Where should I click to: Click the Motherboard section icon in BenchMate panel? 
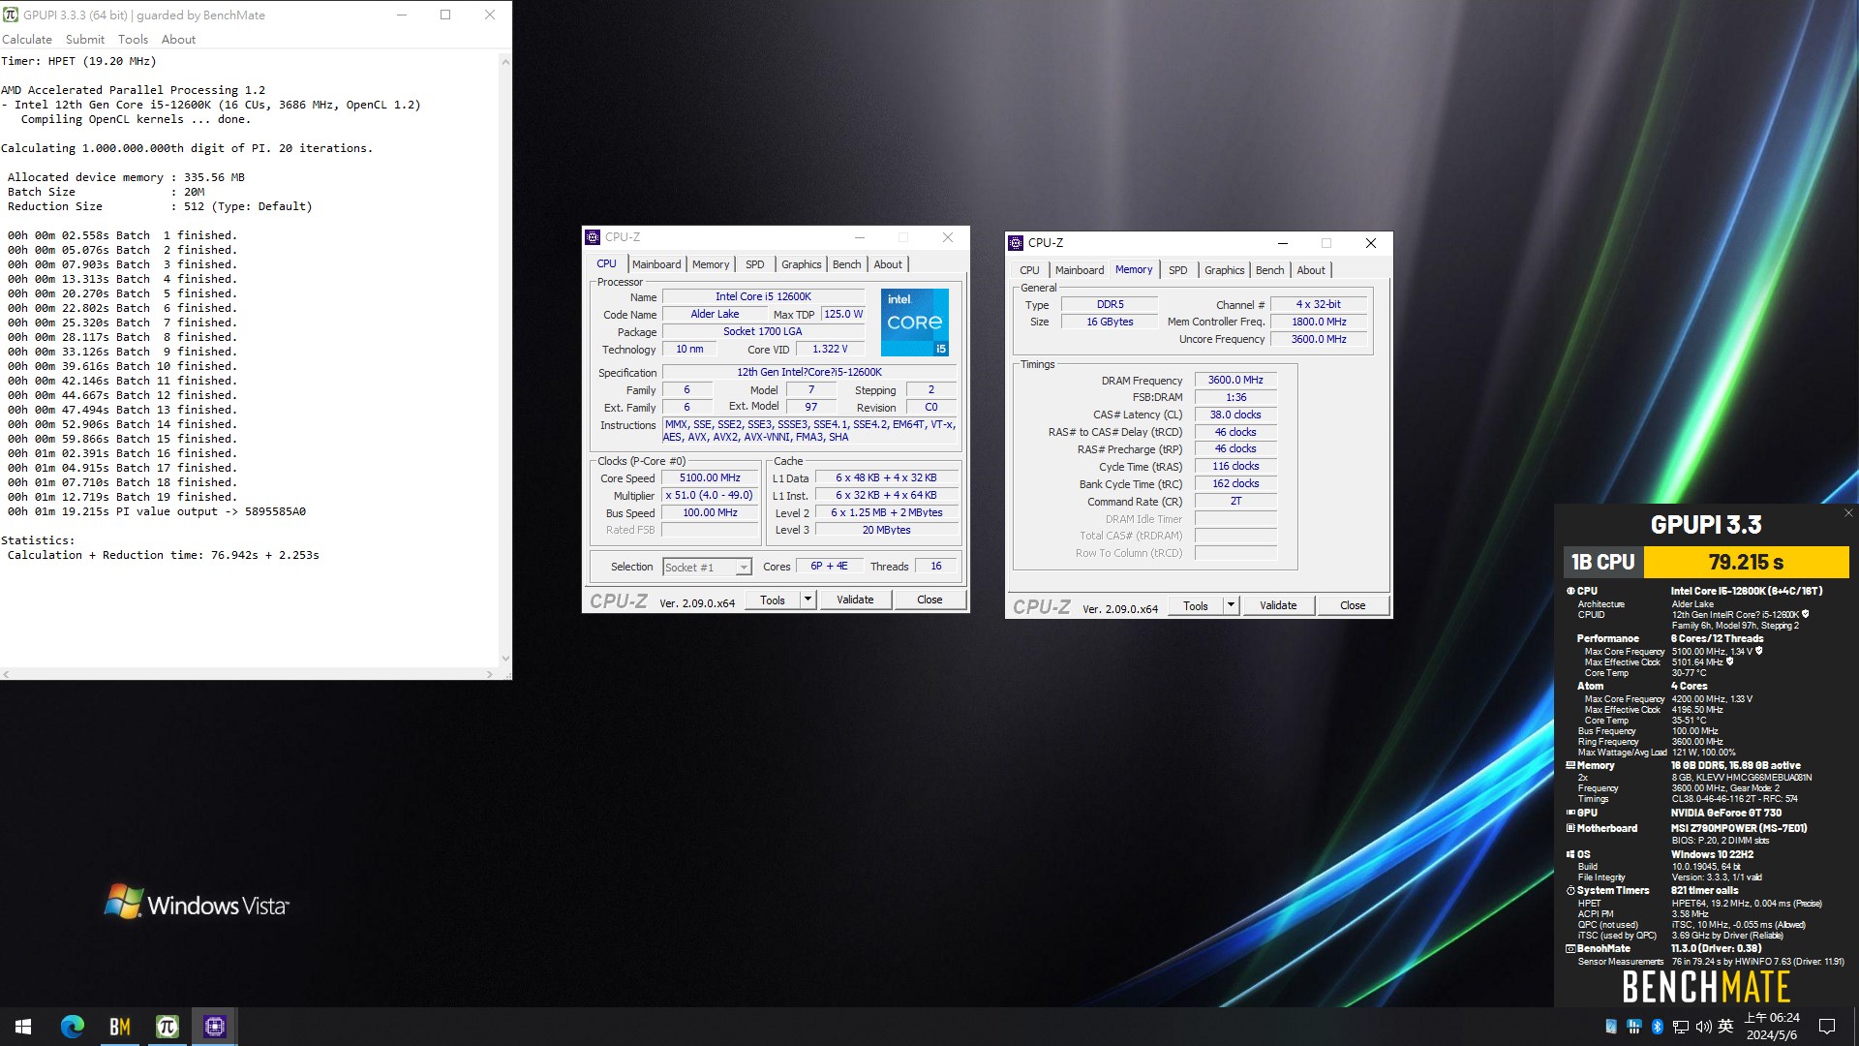[x=1570, y=828]
